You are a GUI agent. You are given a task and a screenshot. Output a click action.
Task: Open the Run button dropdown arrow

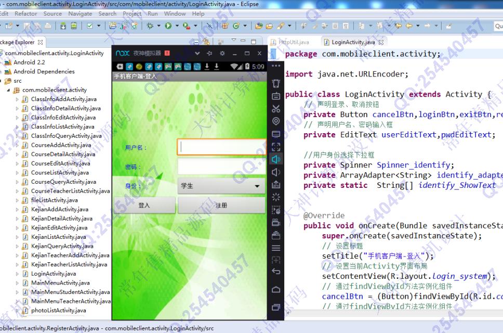(x=177, y=25)
